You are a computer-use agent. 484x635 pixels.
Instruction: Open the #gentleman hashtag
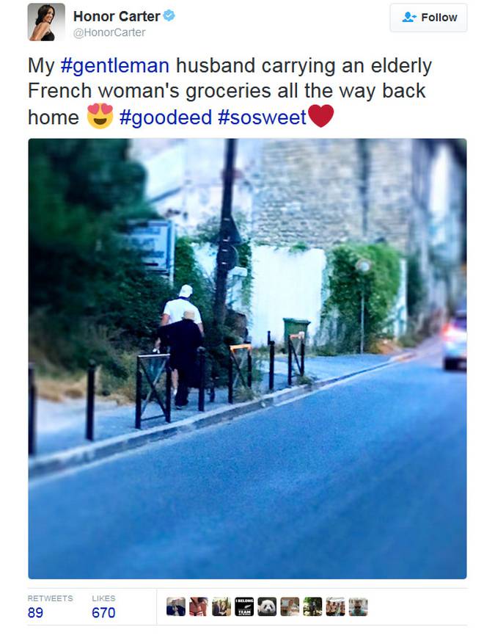tap(115, 66)
